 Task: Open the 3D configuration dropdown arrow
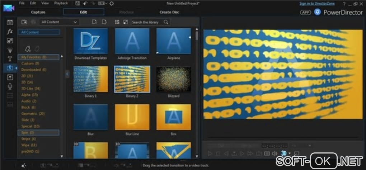tap(290, 154)
